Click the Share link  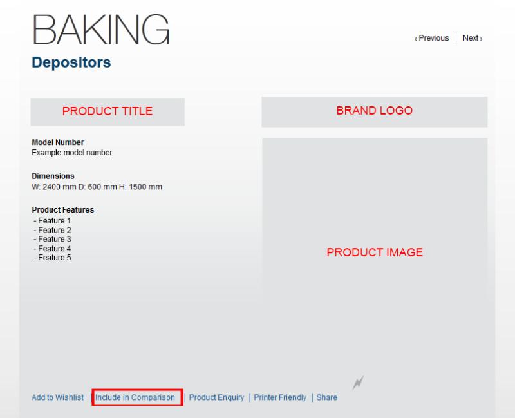point(326,397)
